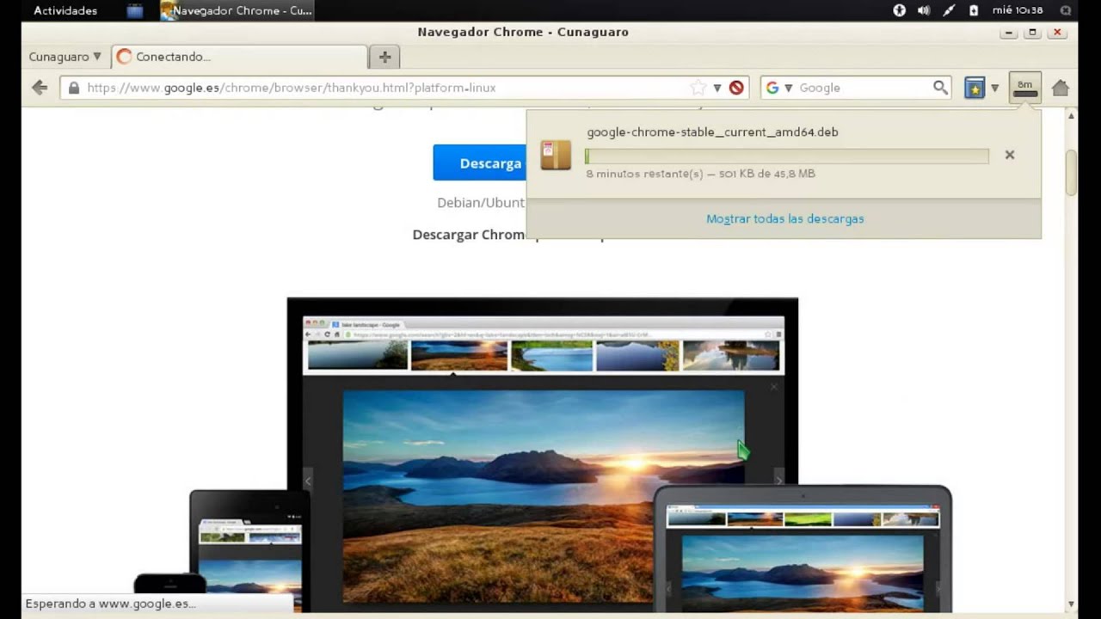
Task: Switch to Navegador Chrome taskbar entry
Action: point(237,10)
